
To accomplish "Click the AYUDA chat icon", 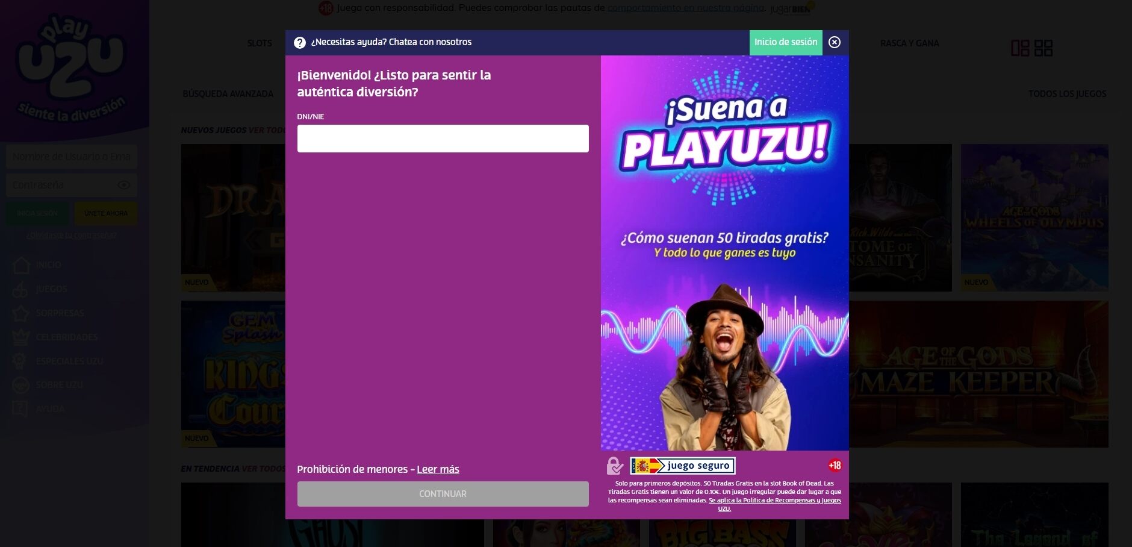I will pos(20,409).
